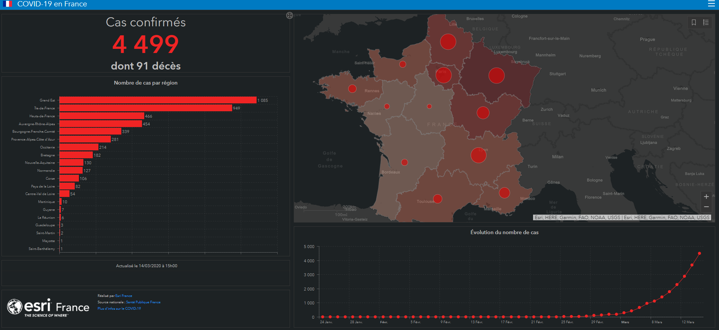The height and width of the screenshot is (330, 719).
Task: Click the French flag icon in header
Action: coord(8,4)
